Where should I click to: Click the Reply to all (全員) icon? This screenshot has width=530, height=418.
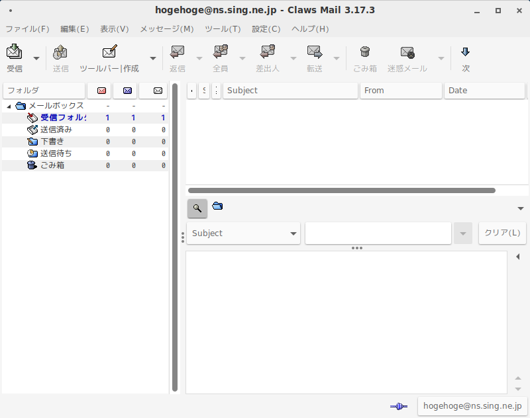[x=221, y=52]
